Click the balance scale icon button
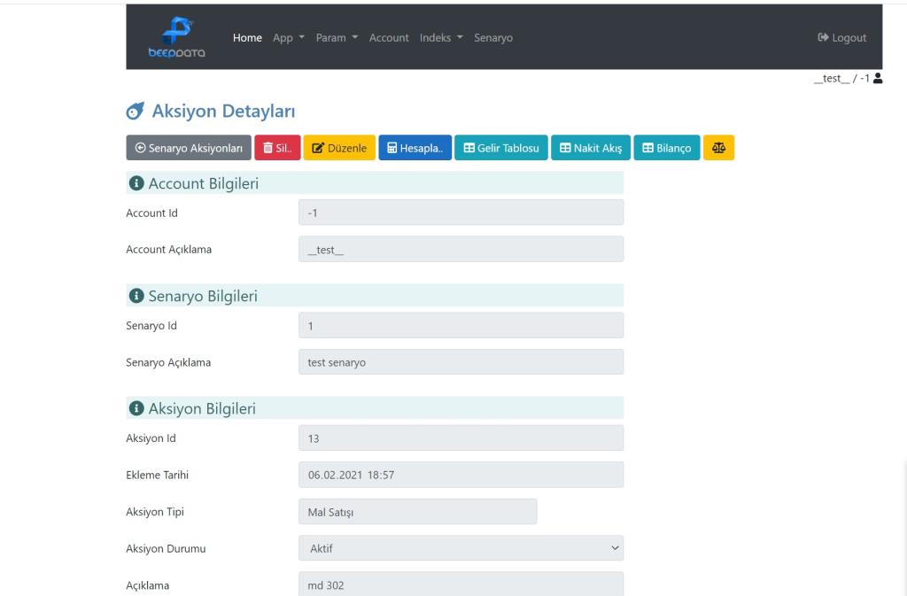 718,148
